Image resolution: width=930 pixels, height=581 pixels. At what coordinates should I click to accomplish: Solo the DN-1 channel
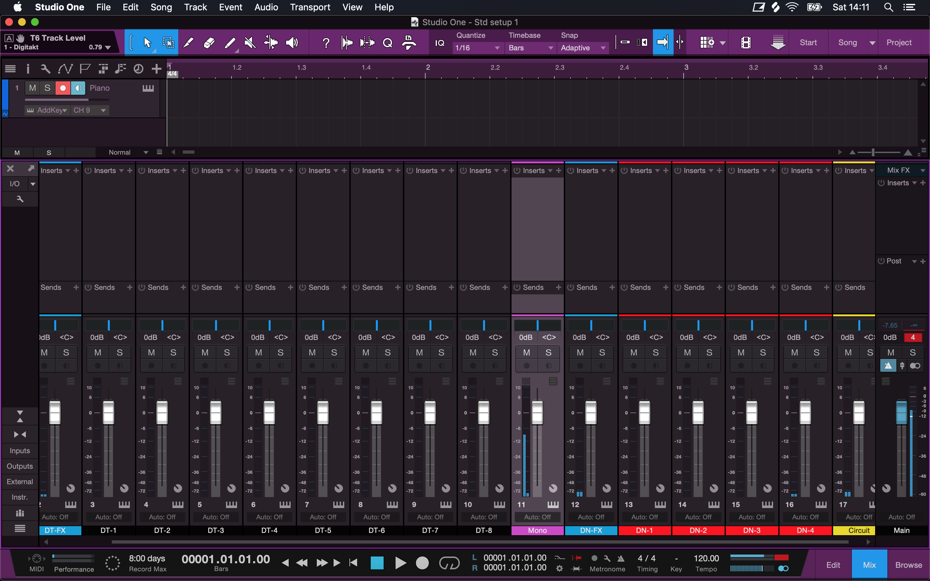coord(656,352)
